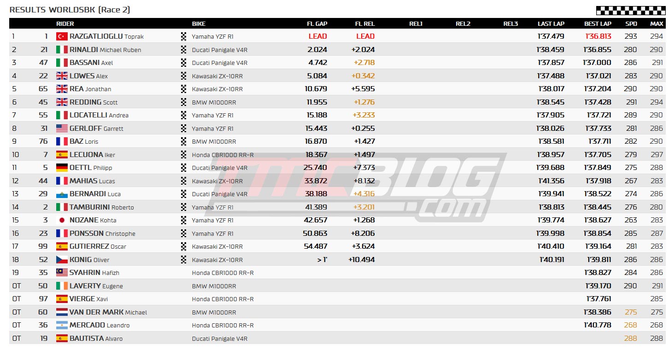
Task: Click the Italian flag next to RINALDI
Action: tap(62, 49)
